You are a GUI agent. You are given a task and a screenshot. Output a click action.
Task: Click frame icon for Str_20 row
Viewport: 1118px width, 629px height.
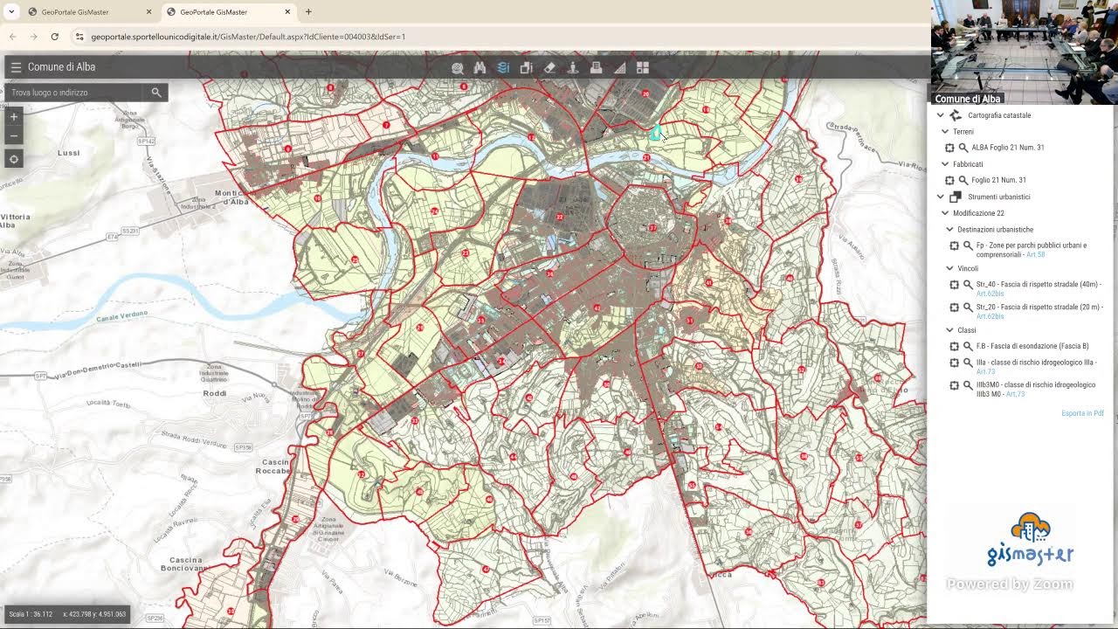[x=954, y=308]
